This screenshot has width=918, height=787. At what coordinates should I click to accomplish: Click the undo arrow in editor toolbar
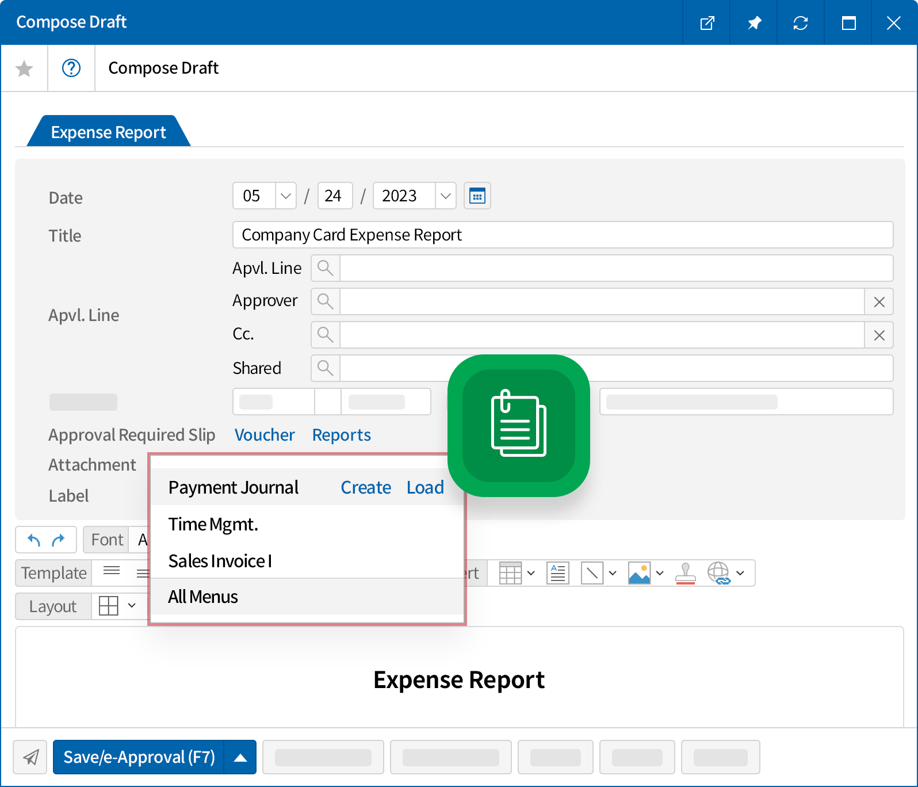tap(34, 540)
